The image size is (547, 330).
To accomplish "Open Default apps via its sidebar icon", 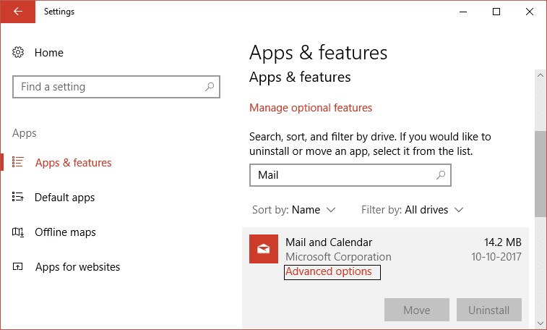I will [19, 198].
